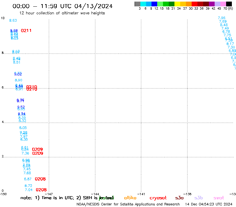Click the 's3a' satellite legend label
The width and height of the screenshot is (236, 207).
click(180, 198)
